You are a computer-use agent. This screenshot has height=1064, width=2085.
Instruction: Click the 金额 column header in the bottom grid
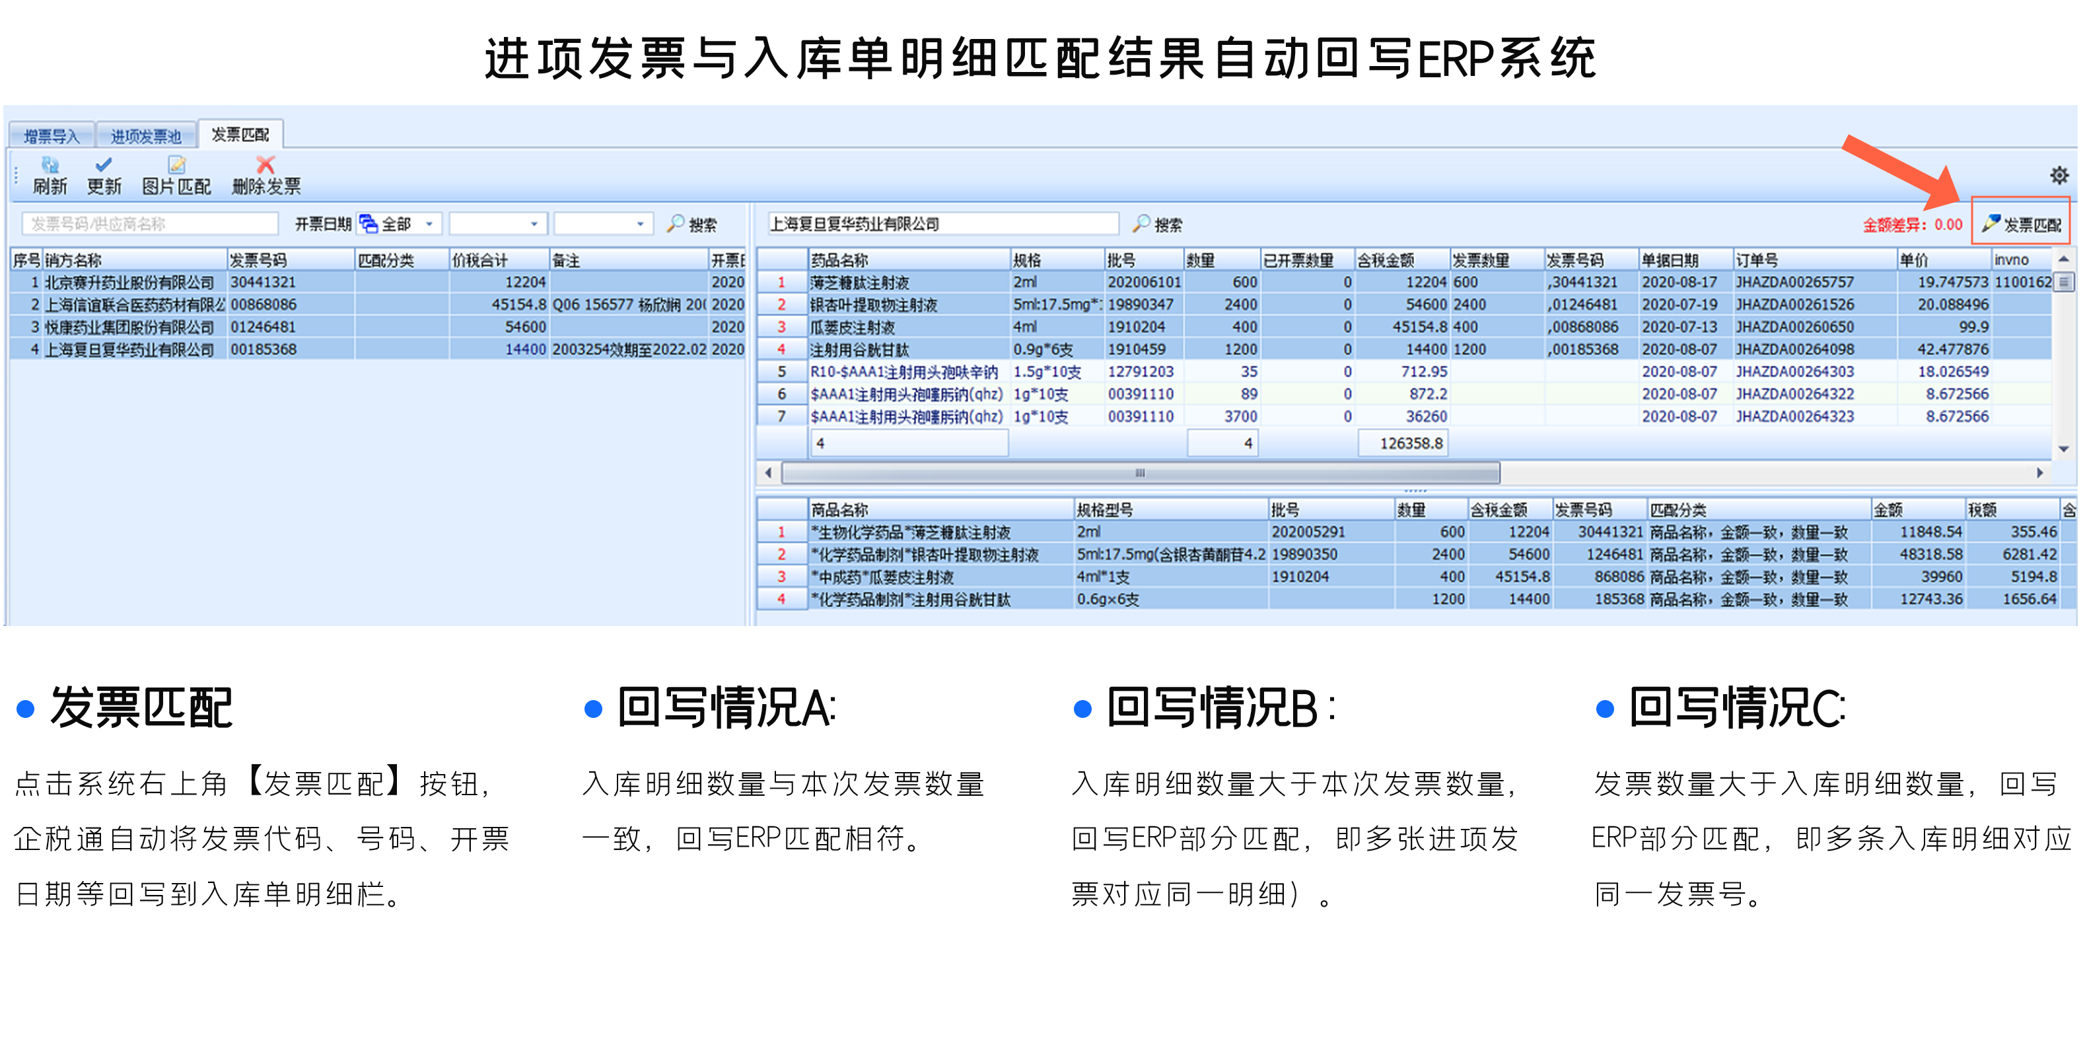point(1919,509)
